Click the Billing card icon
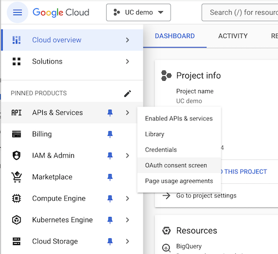The width and height of the screenshot is (278, 254). pyautogui.click(x=17, y=134)
